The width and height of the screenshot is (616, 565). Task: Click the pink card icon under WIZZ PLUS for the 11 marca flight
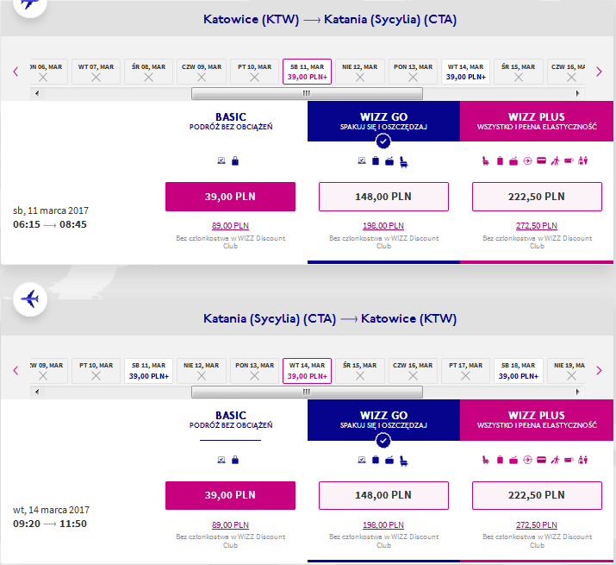click(x=541, y=160)
